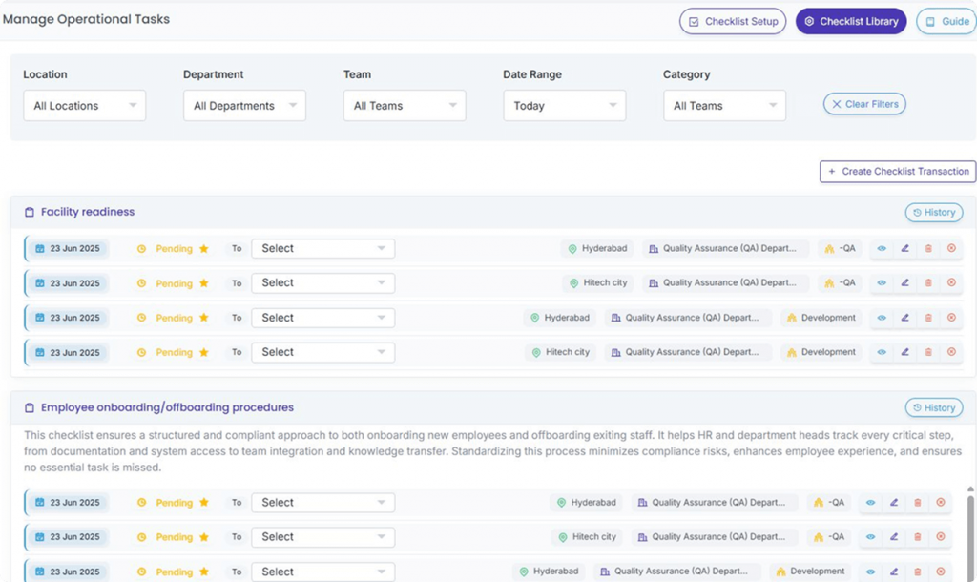This screenshot has height=582, width=977.
Task: Click the vertical scrollbar on the right edge
Action: point(970,534)
